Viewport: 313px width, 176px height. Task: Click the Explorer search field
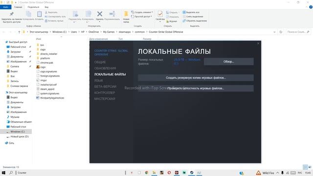pyautogui.click(x=298, y=32)
